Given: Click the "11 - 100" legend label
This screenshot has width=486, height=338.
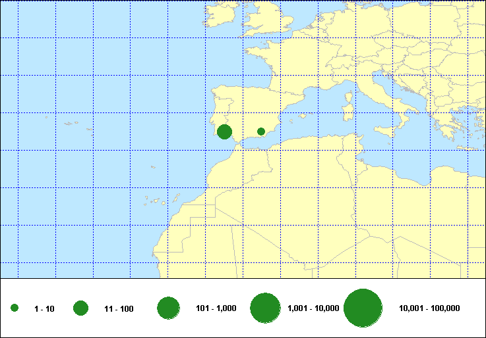Looking at the screenshot, I should pyautogui.click(x=119, y=309).
